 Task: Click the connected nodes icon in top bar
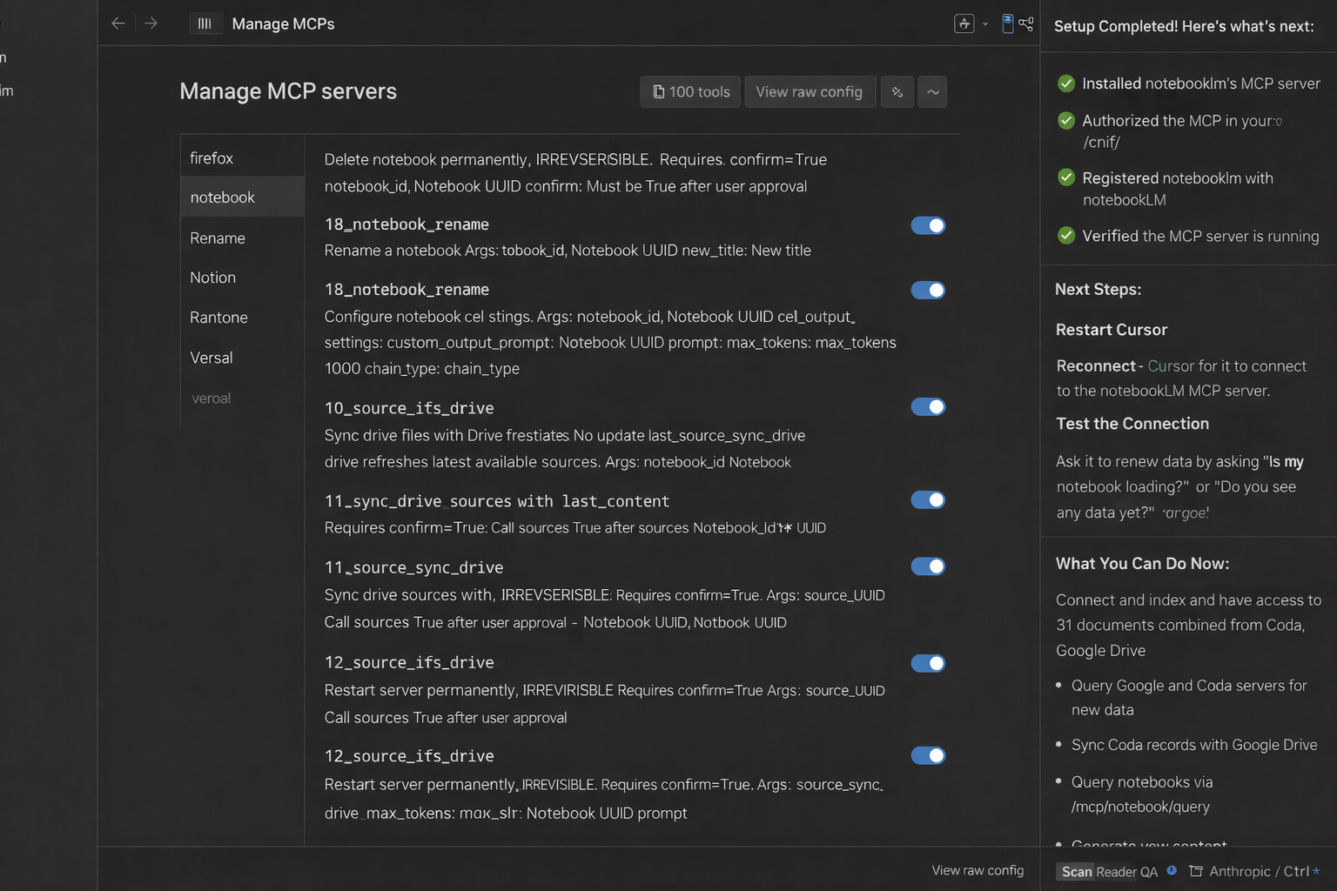point(1027,23)
